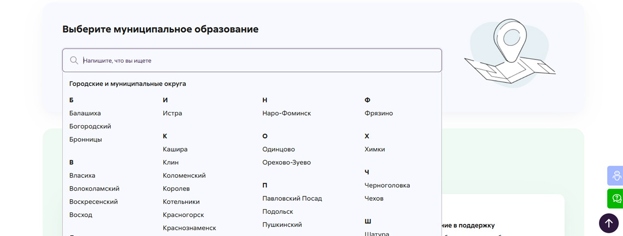Choose Пушкинский from the list

282,225
